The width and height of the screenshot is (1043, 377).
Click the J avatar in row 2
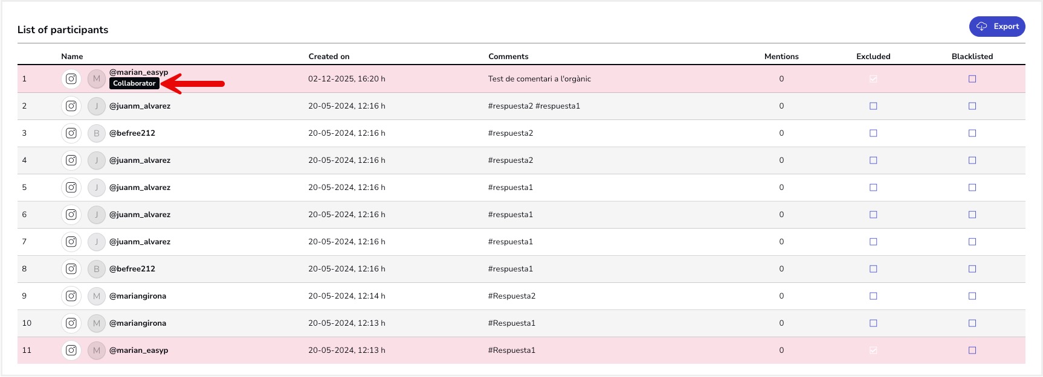pos(97,106)
